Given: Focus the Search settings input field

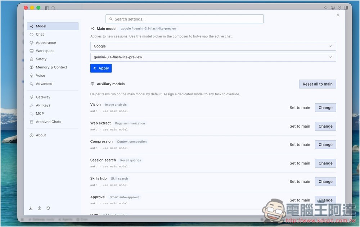Looking at the screenshot, I should click(x=185, y=19).
